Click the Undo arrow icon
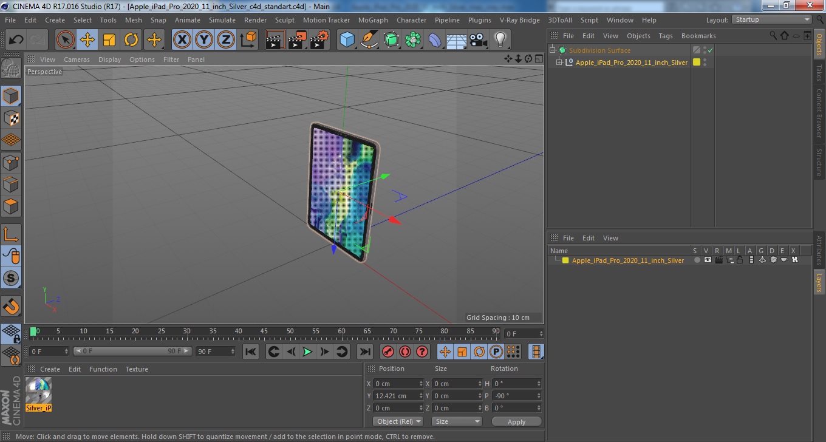826x442 pixels. pos(16,40)
